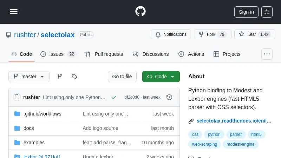Image resolution: width=281 pixels, height=158 pixels.
Task: Expand the three-dot more tabs menu
Action: (x=267, y=54)
